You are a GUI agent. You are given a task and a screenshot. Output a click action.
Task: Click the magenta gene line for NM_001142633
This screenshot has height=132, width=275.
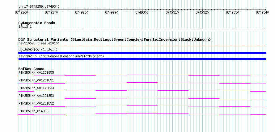click(142, 90)
